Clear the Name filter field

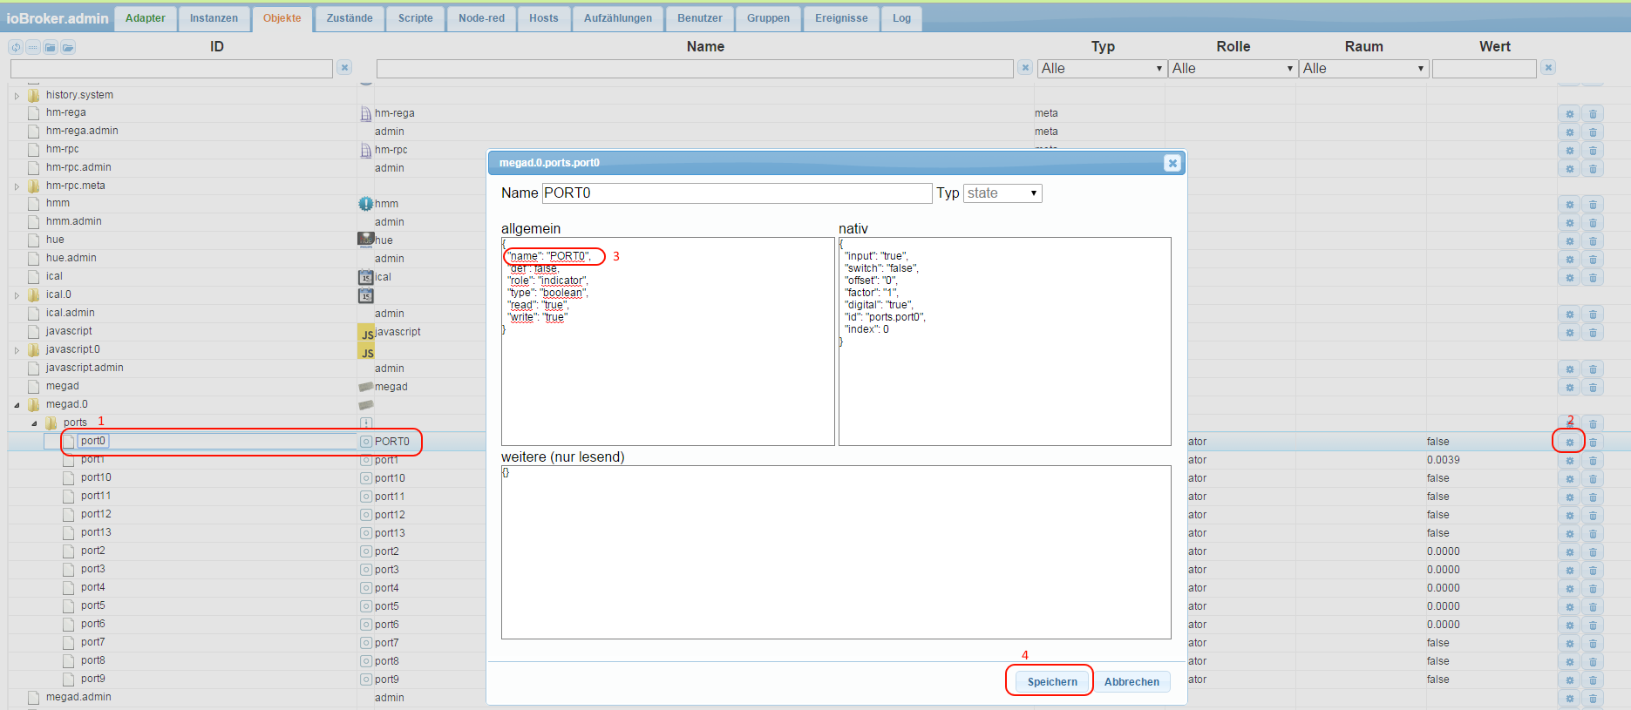tap(1025, 67)
